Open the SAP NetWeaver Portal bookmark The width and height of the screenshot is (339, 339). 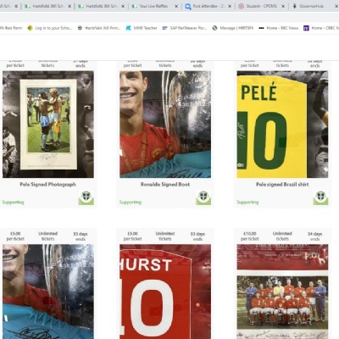pyautogui.click(x=184, y=28)
